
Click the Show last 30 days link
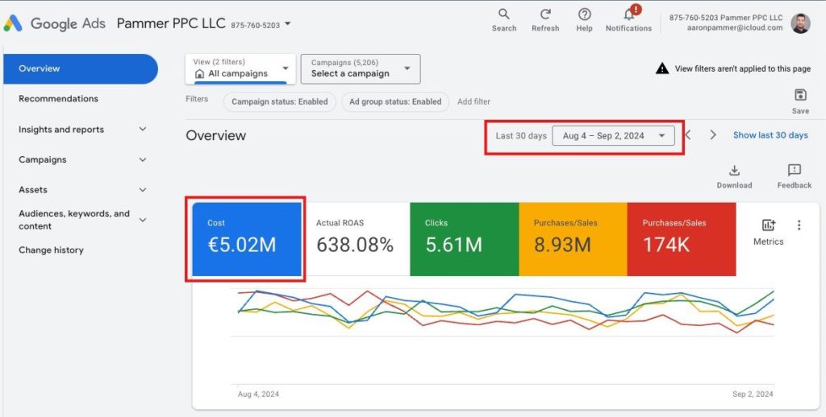[770, 135]
